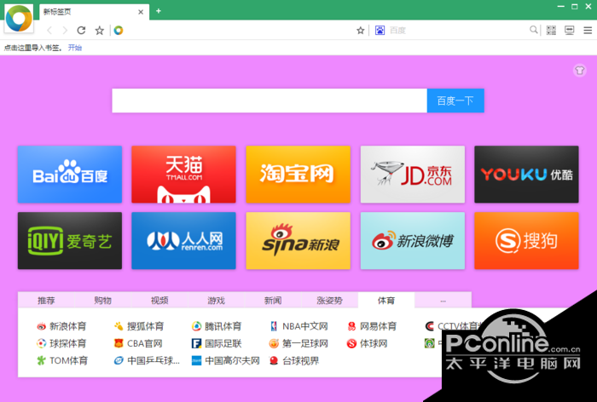Click the 台球视界 red ball favicon
Viewport: 597px width, 402px height.
pos(274,360)
